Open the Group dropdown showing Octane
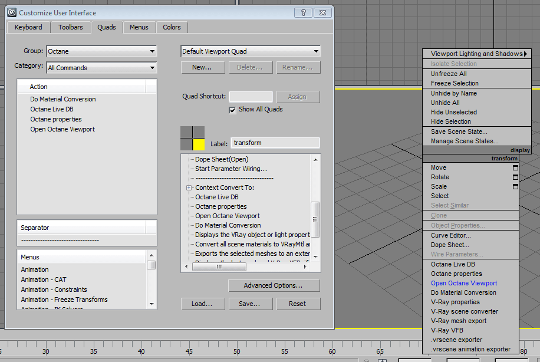Image resolution: width=540 pixels, height=362 pixels. click(x=101, y=51)
